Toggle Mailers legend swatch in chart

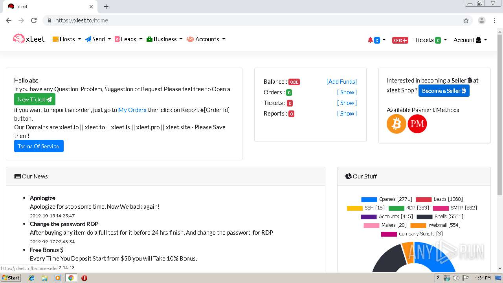click(x=371, y=225)
